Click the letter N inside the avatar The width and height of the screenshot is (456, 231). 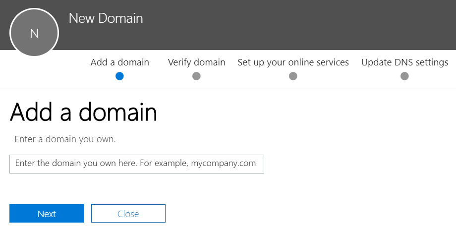(x=34, y=33)
